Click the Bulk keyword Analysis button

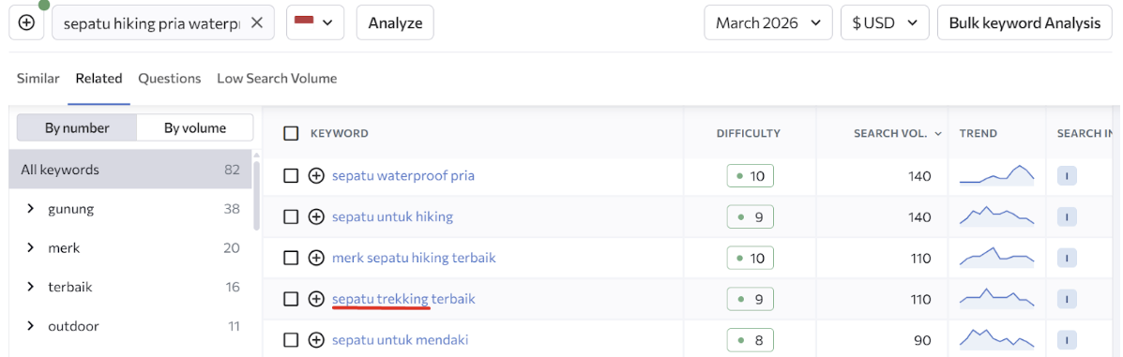(x=1024, y=22)
